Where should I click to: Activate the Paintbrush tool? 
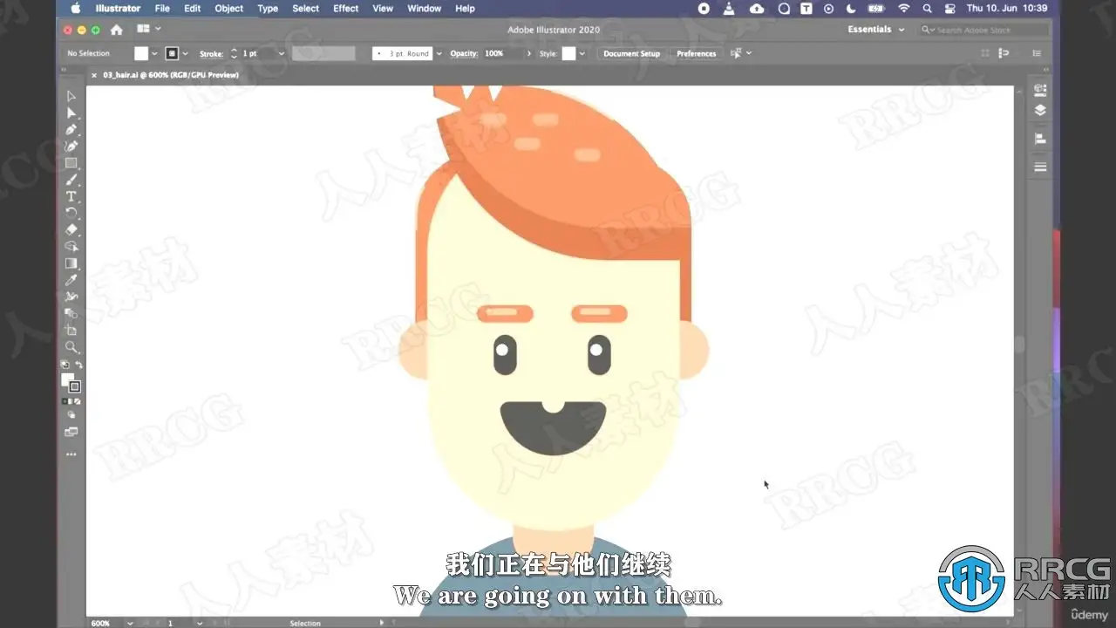click(71, 180)
